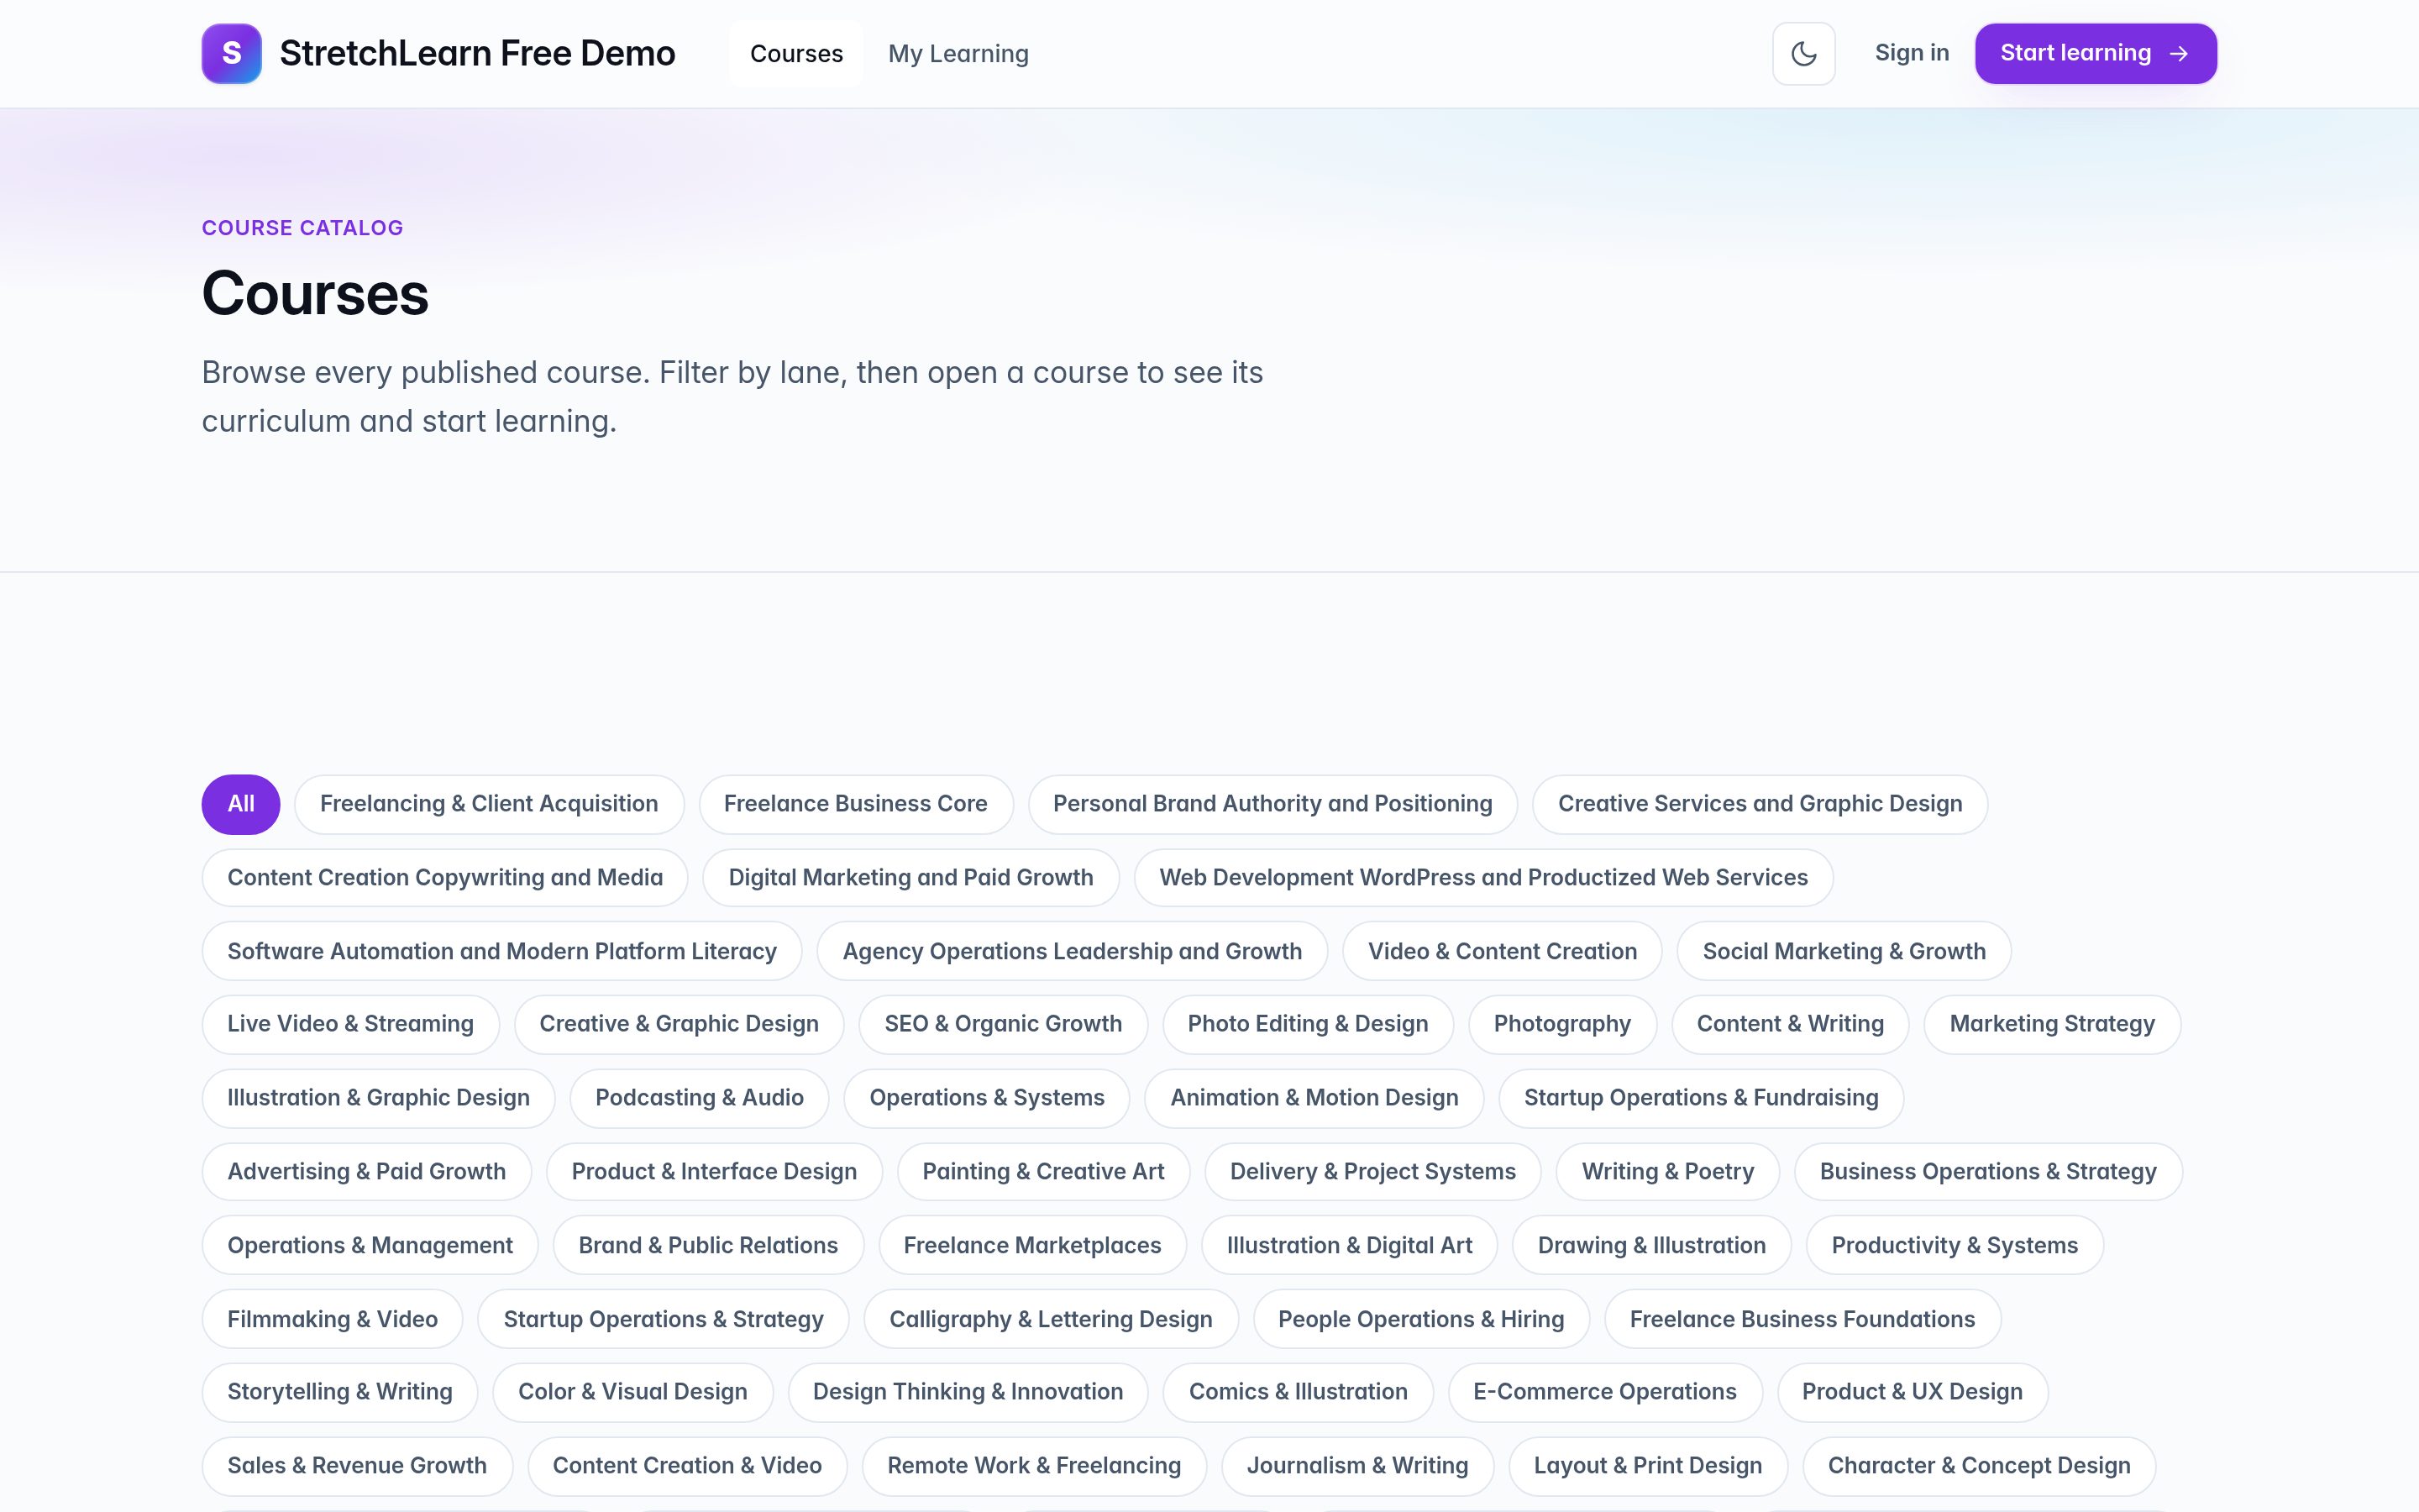Click the StretchLearn purple S logo icon
This screenshot has height=1512, width=2419.
231,53
